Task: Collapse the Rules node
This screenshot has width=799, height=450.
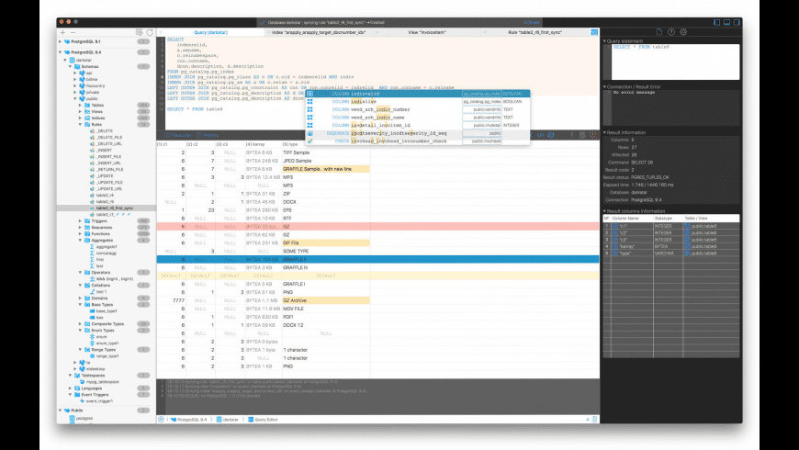Action: coord(80,124)
